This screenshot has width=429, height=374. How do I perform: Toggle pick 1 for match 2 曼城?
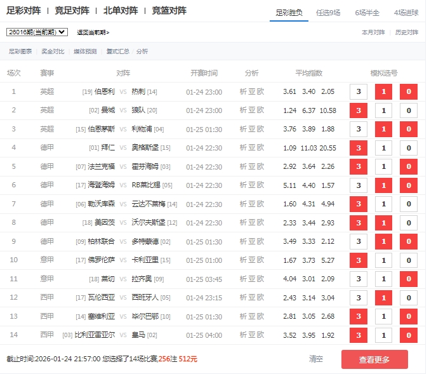click(383, 110)
